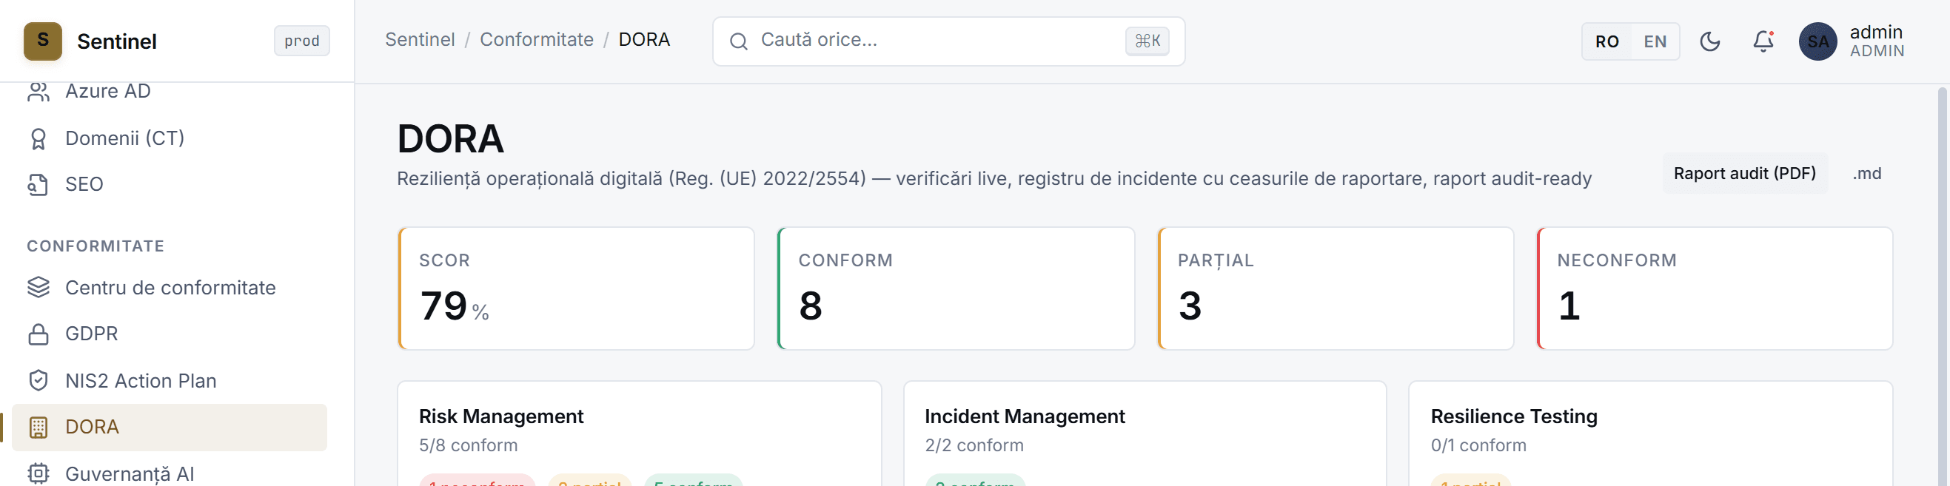Click the CONFORM 8 card

[956, 288]
